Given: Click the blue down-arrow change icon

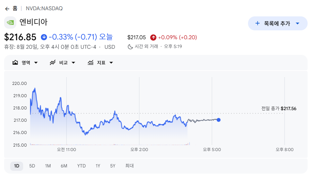Looking at the screenshot, I should (x=44, y=37).
